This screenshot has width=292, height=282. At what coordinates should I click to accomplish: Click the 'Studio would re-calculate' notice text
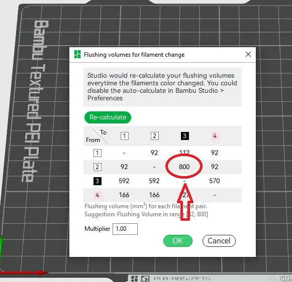click(162, 87)
